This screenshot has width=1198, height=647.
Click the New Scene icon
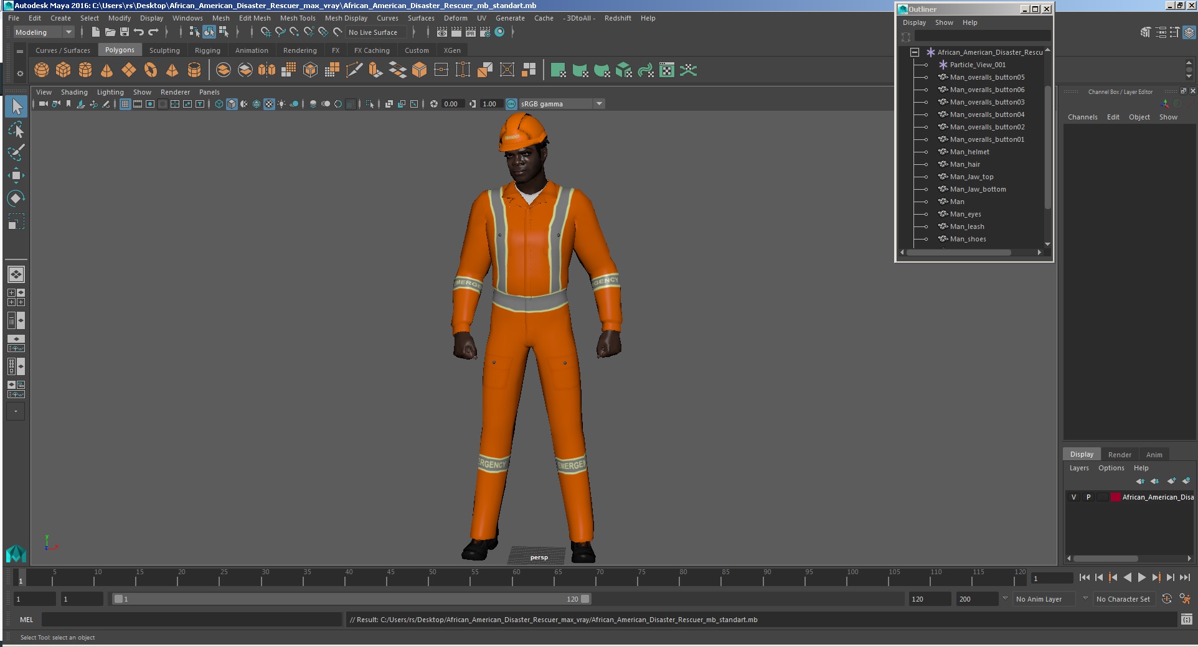click(96, 32)
